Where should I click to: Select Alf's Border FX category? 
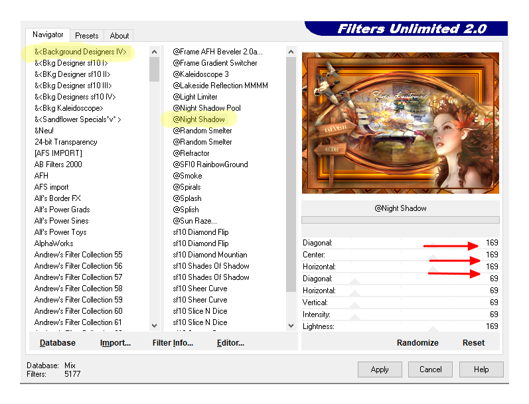pos(58,198)
